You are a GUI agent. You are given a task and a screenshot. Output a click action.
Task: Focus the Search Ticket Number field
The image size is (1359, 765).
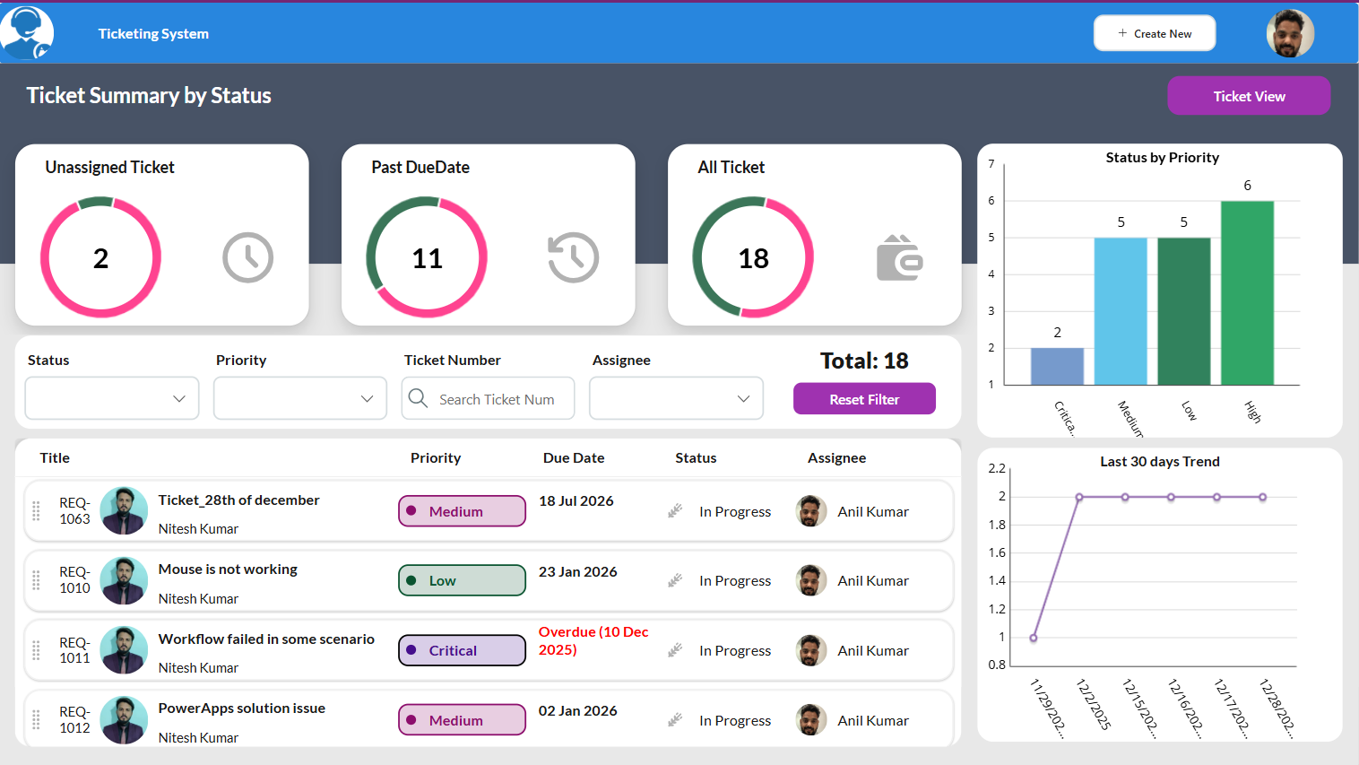[497, 399]
